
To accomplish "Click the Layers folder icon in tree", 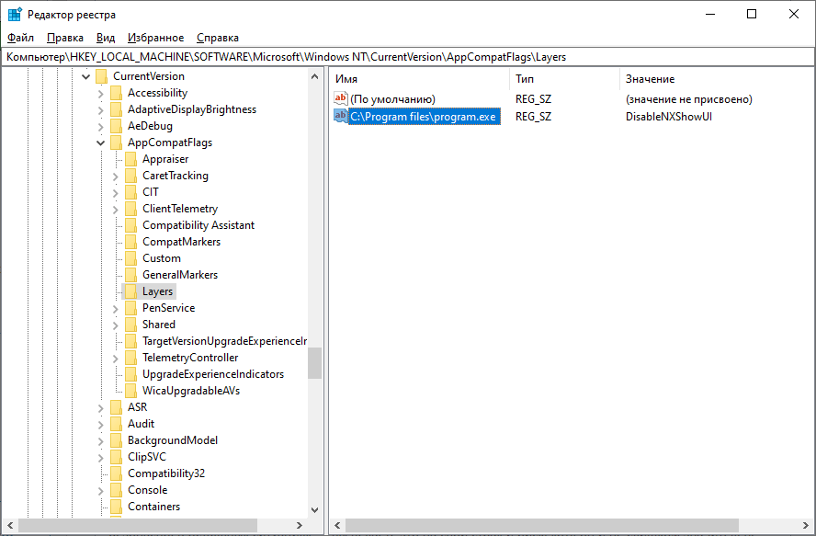I will tap(130, 291).
